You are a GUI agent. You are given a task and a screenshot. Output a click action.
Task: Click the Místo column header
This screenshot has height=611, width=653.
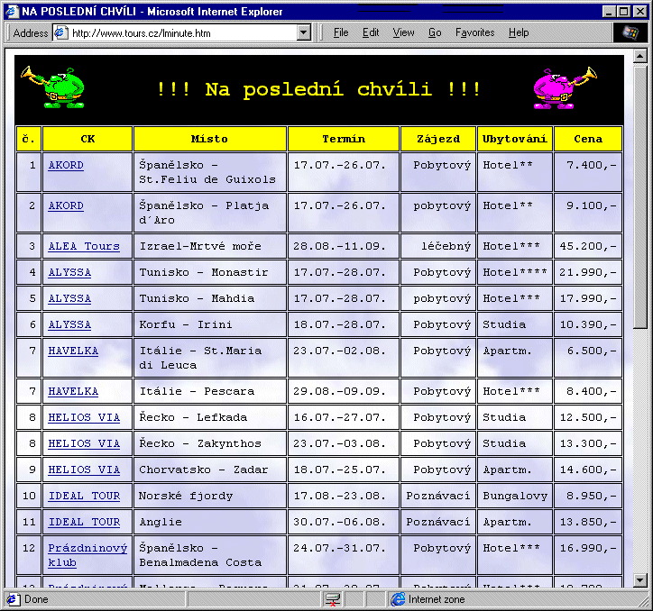(210, 139)
